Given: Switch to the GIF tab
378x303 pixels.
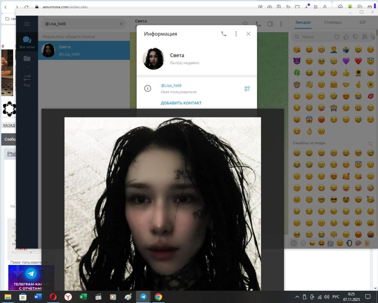Looking at the screenshot, I should 363,22.
